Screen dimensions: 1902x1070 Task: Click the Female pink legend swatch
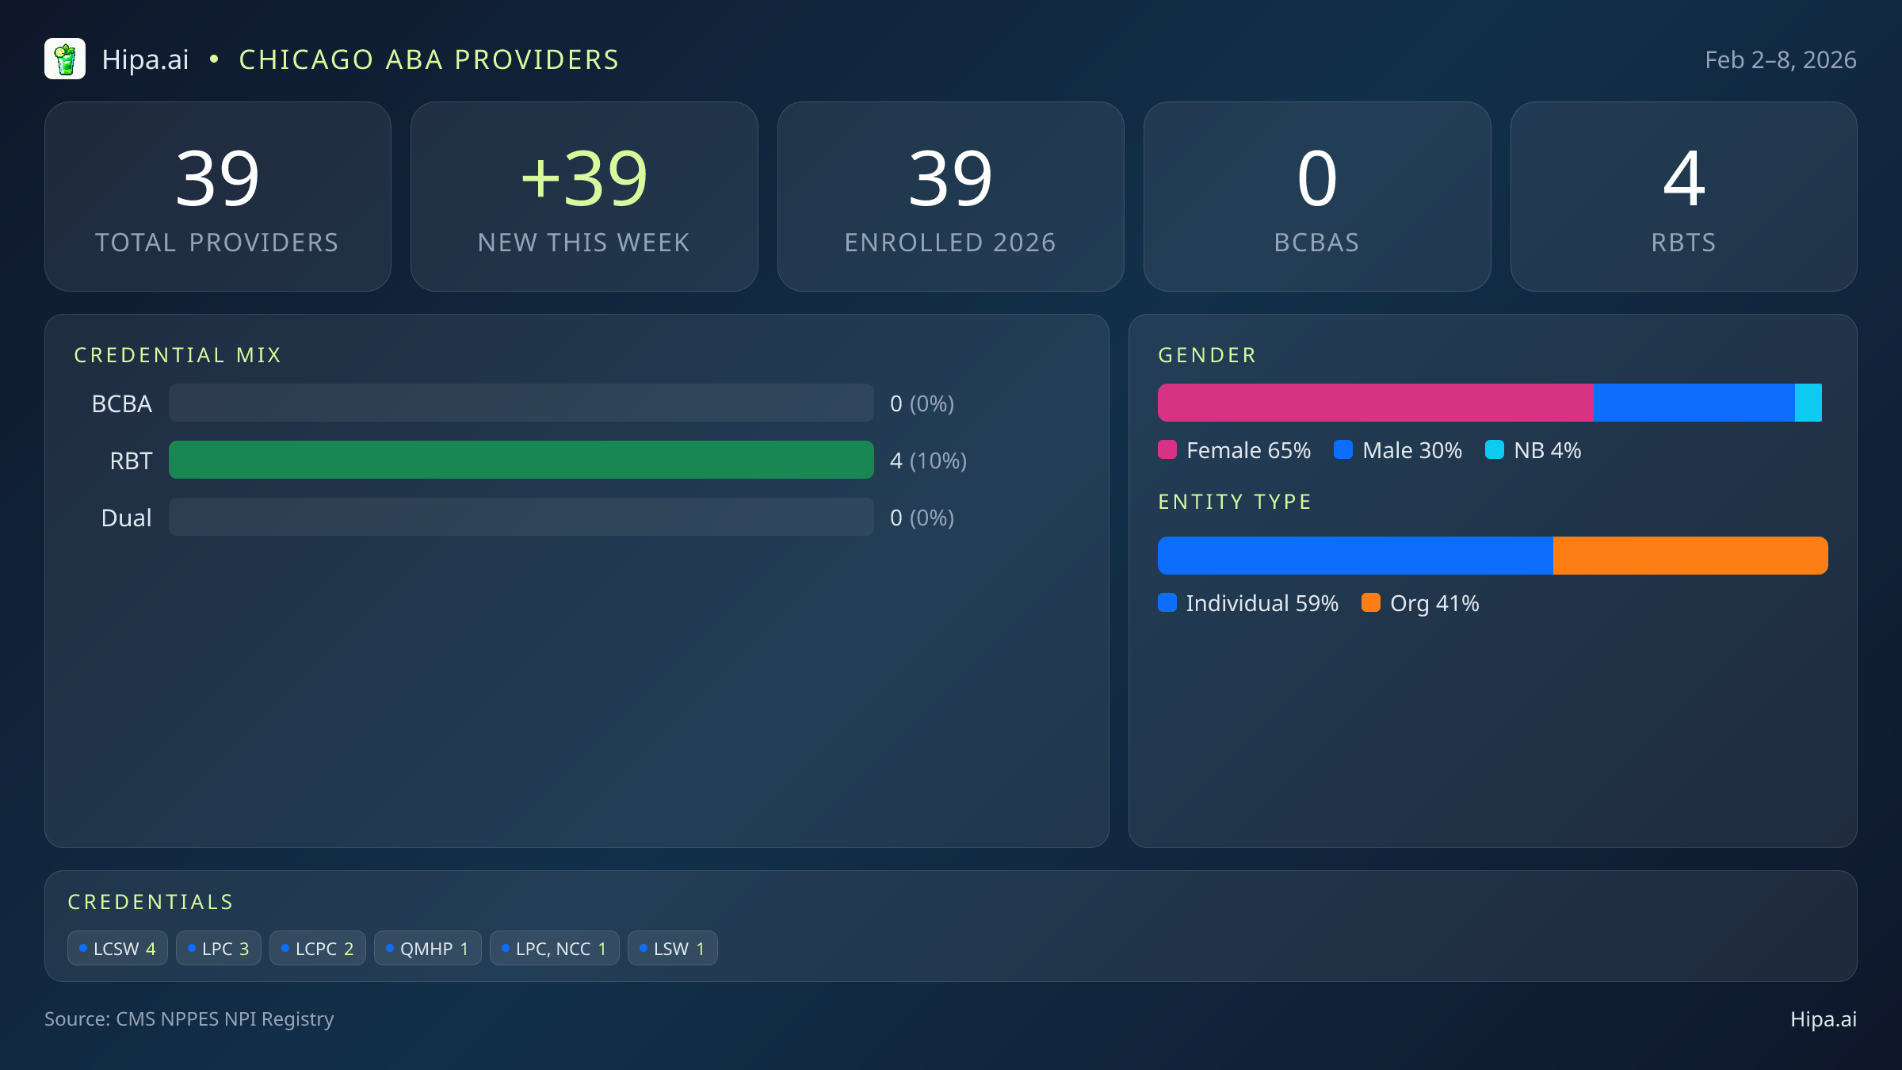pos(1167,450)
